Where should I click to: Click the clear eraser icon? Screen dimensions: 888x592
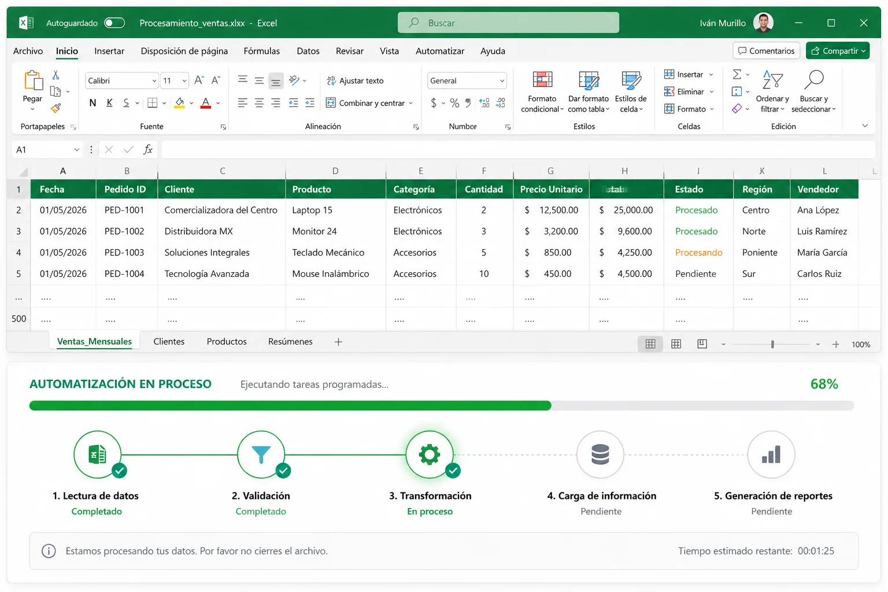(737, 109)
